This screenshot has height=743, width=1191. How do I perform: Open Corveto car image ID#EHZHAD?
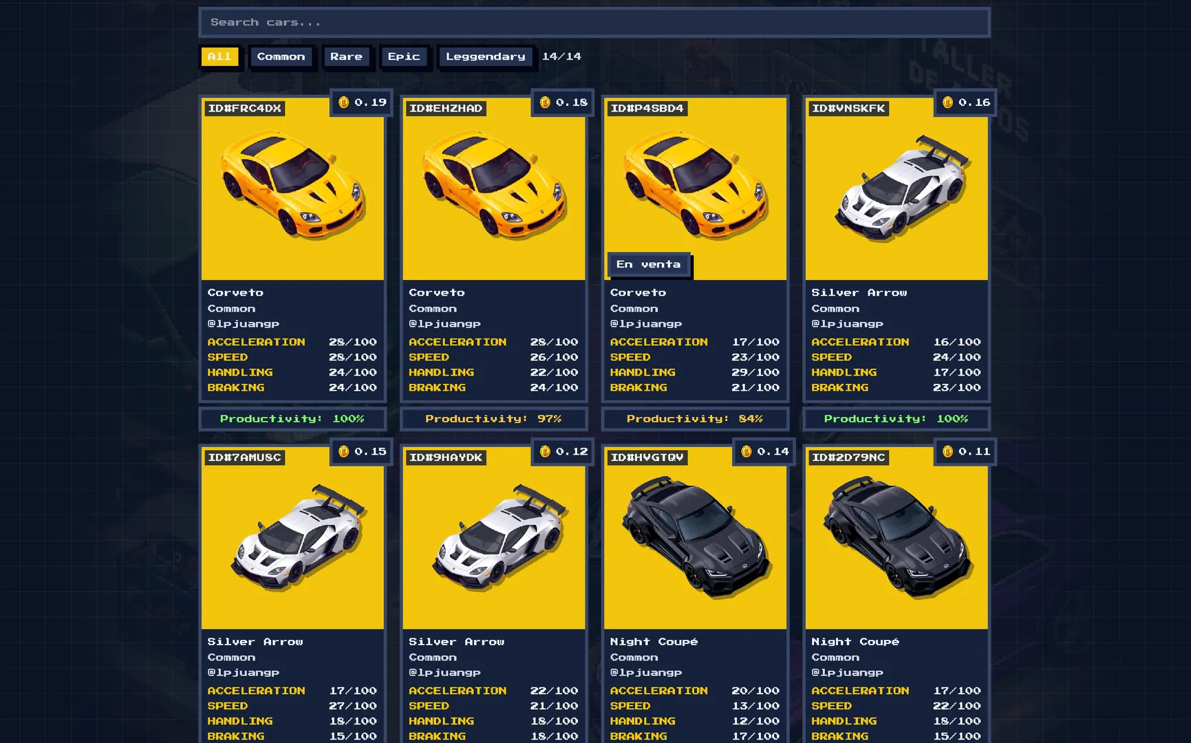click(494, 189)
